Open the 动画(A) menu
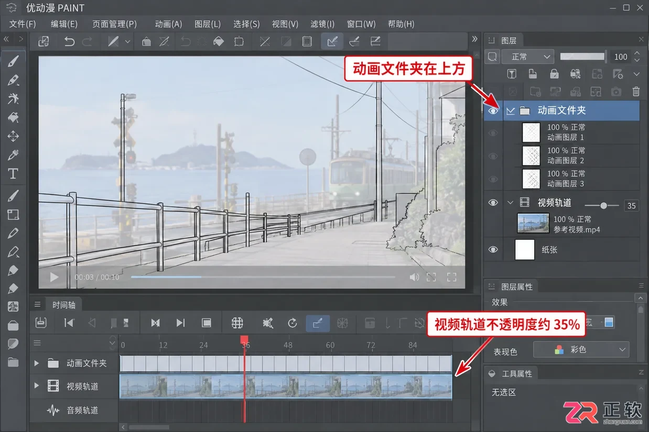 point(168,24)
